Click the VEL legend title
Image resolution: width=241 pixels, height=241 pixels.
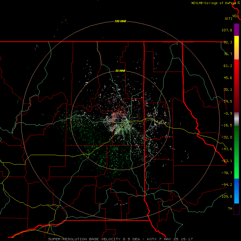pos(235,16)
